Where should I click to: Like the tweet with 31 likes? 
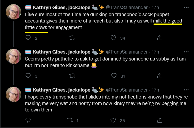(114, 76)
